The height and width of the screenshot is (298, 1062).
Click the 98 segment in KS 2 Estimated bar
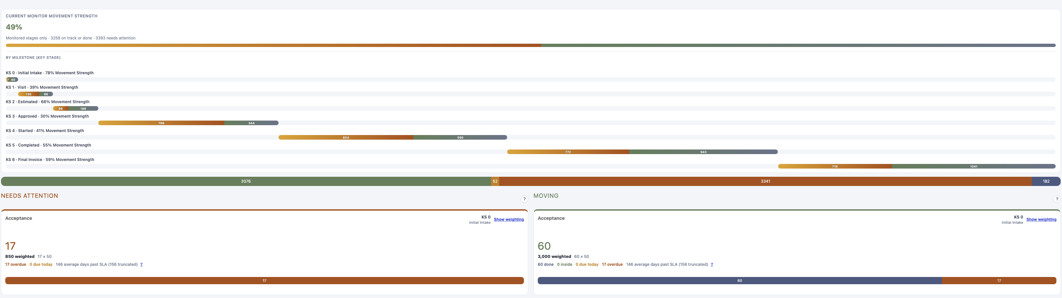tap(61, 109)
